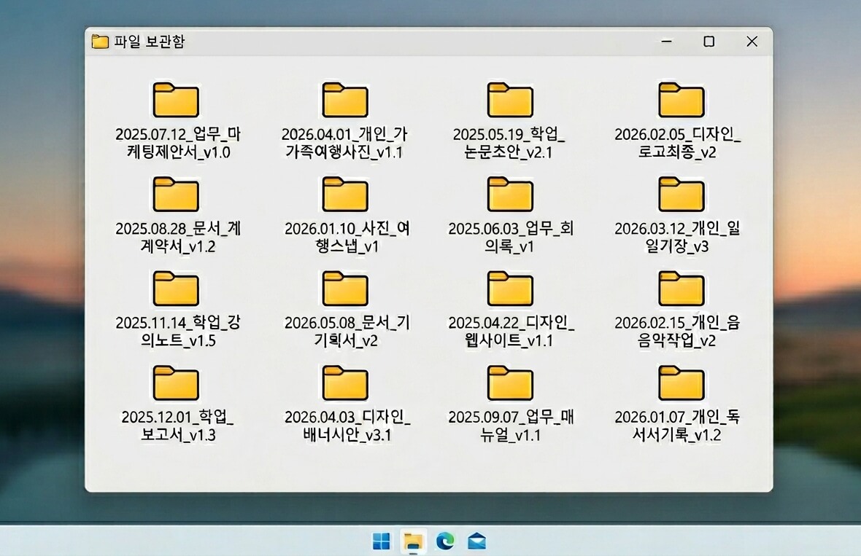This screenshot has height=556, width=861.
Task: Maximize the 파일 보관함 window
Action: [709, 42]
